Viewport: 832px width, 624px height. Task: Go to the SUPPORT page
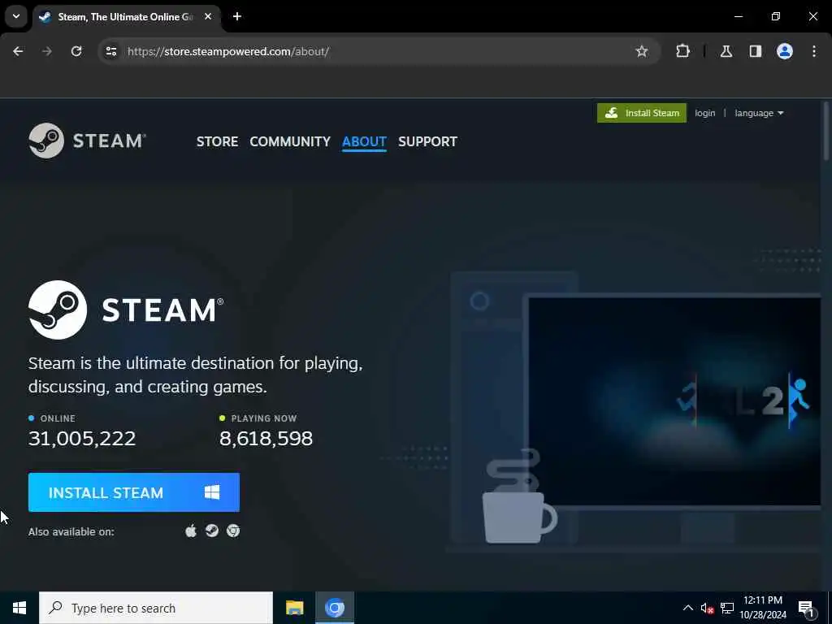tap(427, 141)
